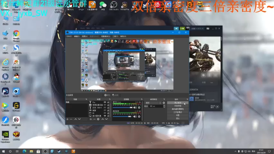
Task: Open the Edit menu in OBS
Action: 77,36
